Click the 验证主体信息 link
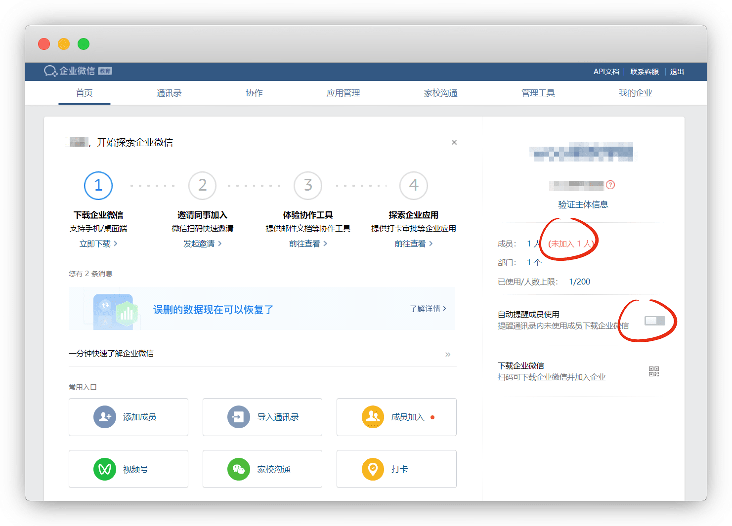 583,204
